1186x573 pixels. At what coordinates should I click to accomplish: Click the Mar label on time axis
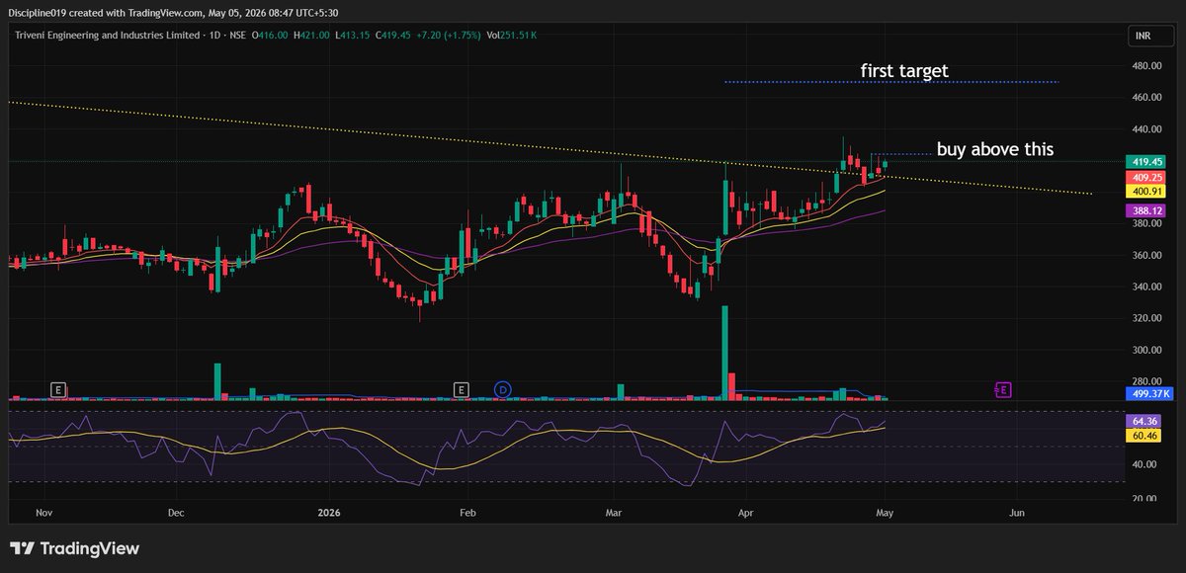614,514
